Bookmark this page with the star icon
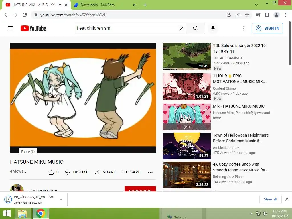 click(x=247, y=15)
